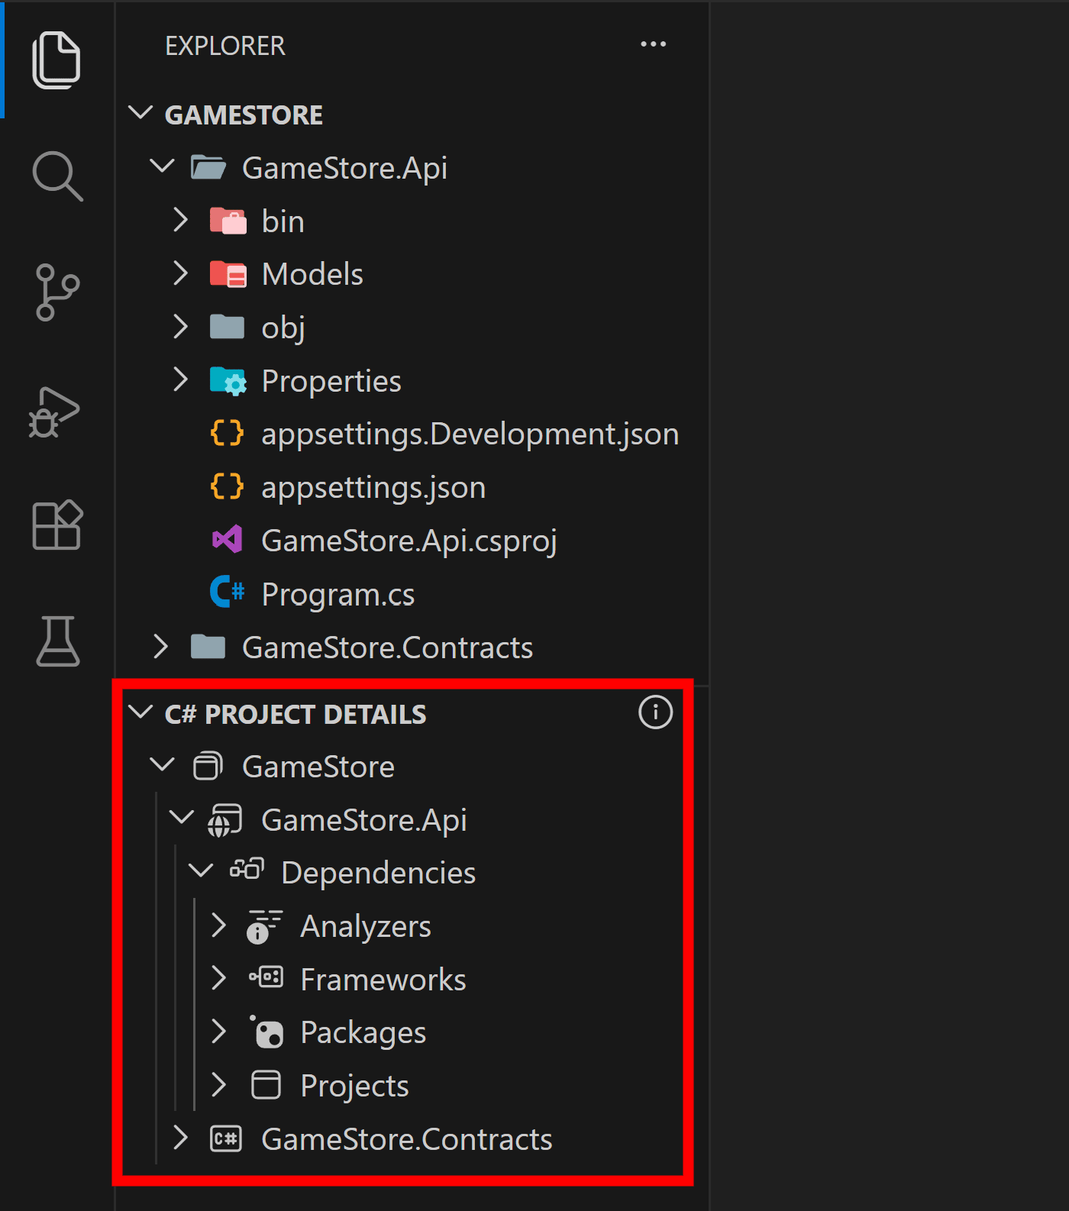Click the 'GAMESTORE' header text
The image size is (1069, 1211).
[x=244, y=115]
